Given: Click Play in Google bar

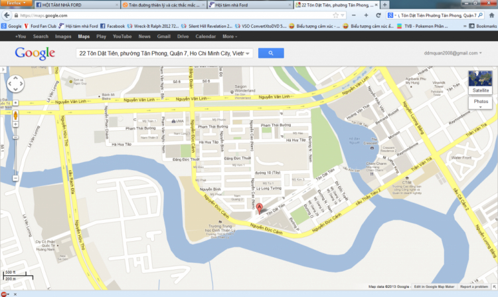Looking at the screenshot, I should [x=102, y=37].
